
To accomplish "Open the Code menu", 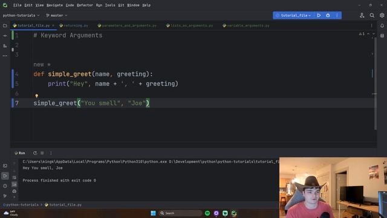I will point(70,5).
